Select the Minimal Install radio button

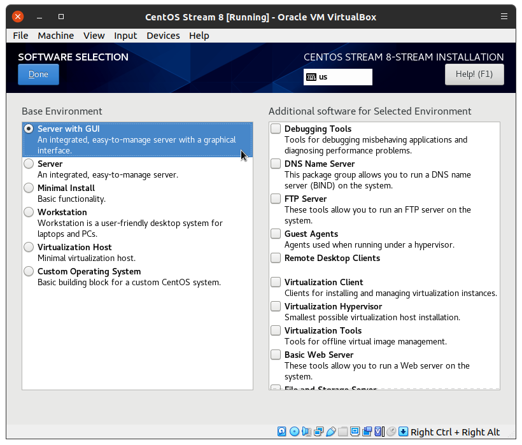(29, 188)
